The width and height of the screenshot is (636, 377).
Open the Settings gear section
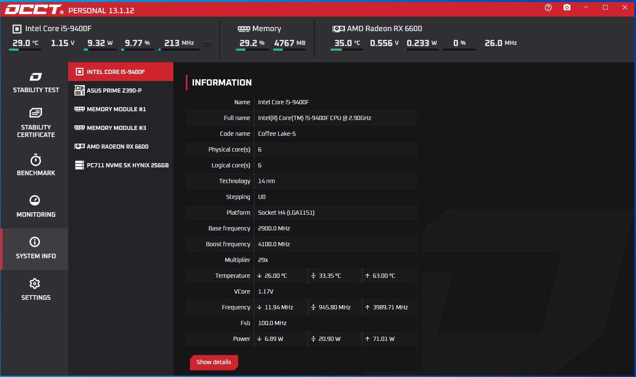pyautogui.click(x=36, y=290)
